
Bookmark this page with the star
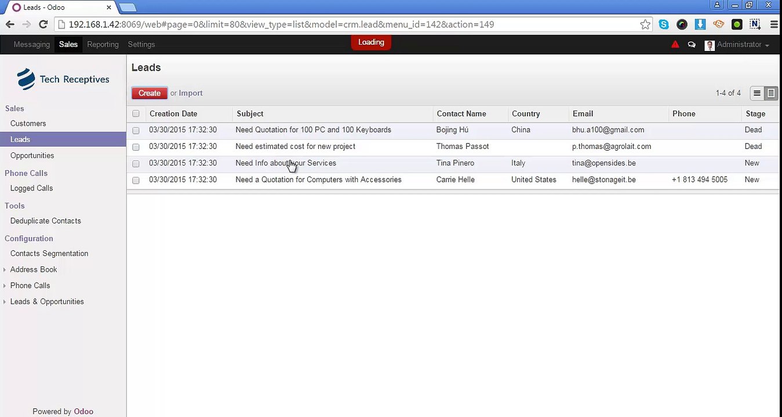(x=645, y=24)
